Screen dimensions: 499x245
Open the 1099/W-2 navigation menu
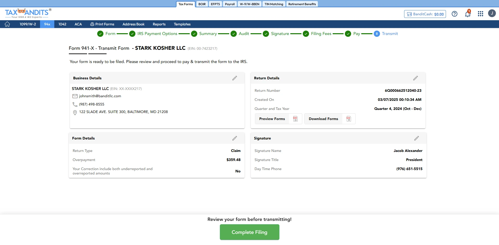tap(28, 24)
